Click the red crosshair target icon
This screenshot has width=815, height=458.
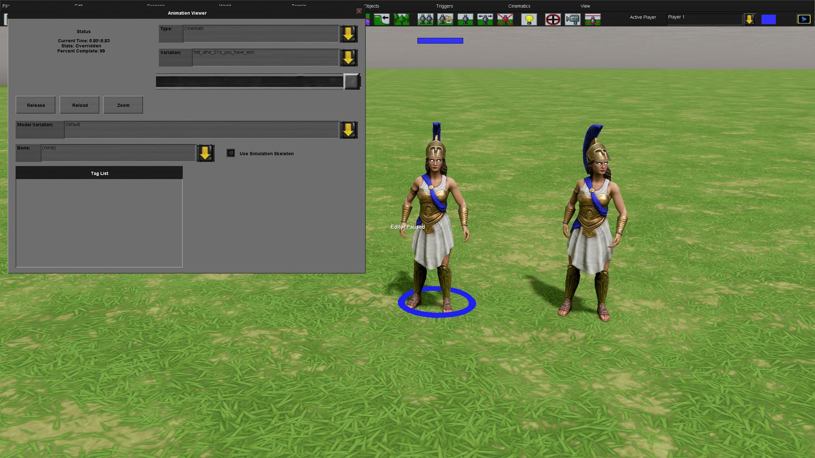coord(553,20)
